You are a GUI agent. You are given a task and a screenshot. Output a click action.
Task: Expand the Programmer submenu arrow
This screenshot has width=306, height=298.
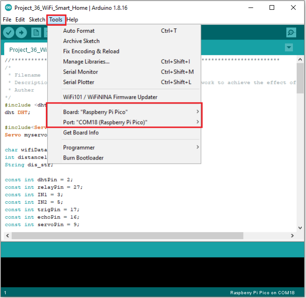198,147
